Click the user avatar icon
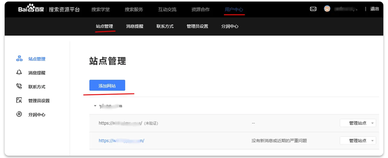 click(327, 9)
